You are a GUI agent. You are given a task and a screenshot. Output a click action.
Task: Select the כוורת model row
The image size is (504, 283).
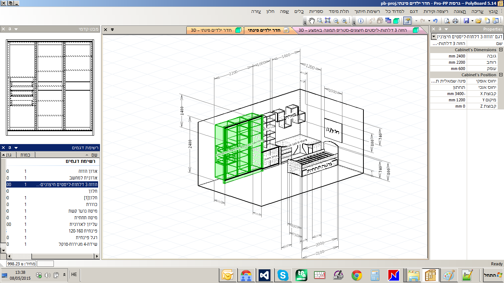click(52, 204)
